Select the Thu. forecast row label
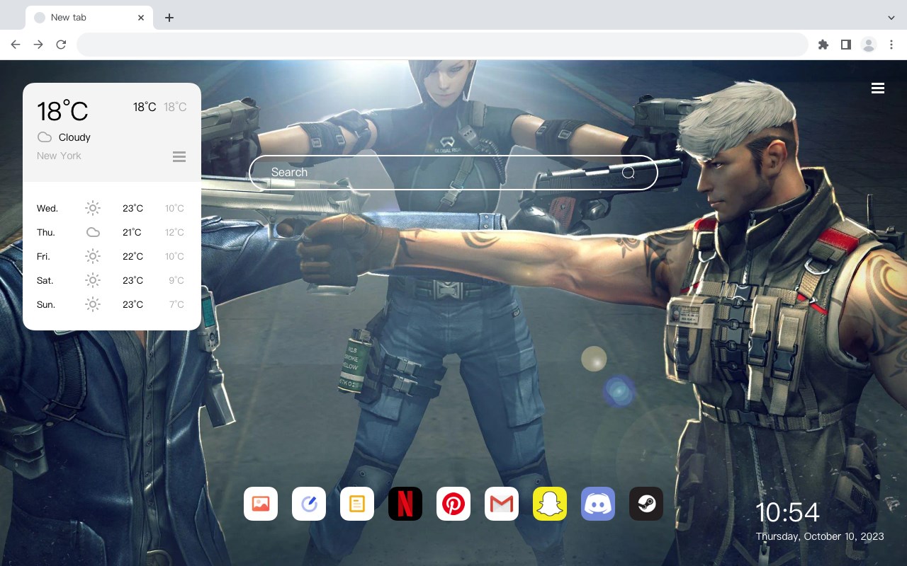Screen dimensions: 907x566 pos(46,232)
